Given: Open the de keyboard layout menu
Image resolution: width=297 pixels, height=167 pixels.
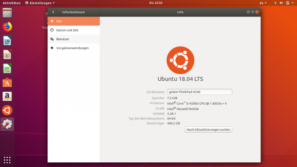Looking at the screenshot, I should 263,3.
